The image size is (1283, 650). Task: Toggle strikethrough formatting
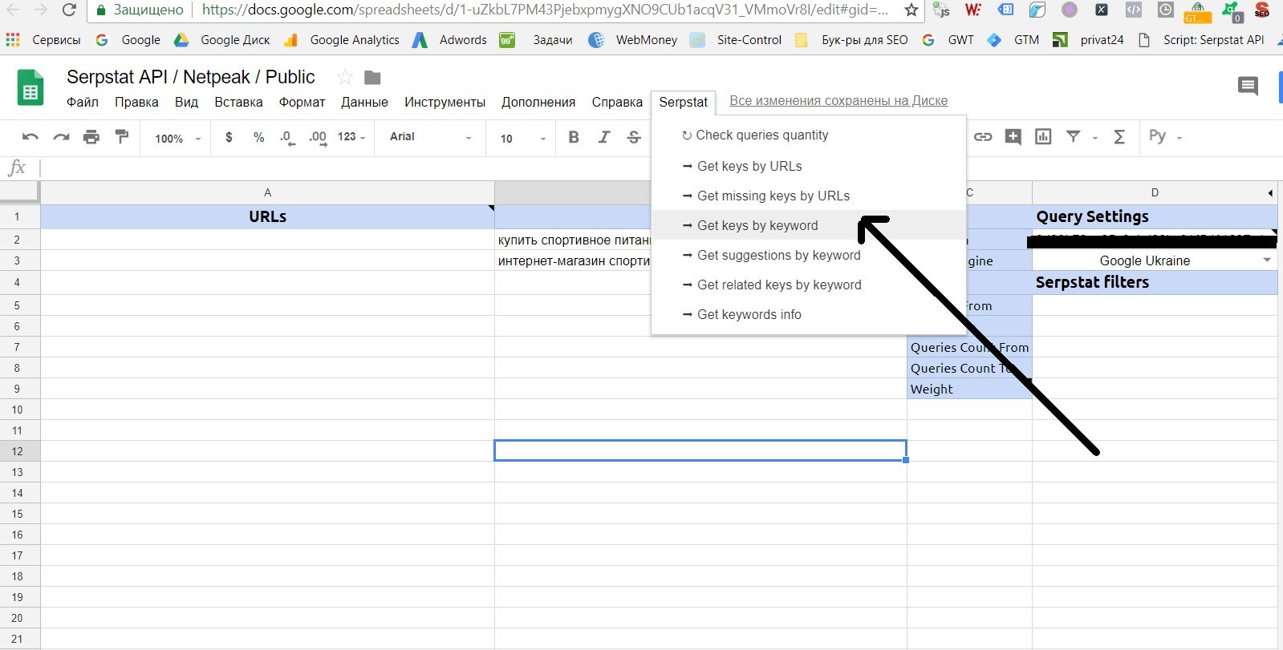click(634, 137)
